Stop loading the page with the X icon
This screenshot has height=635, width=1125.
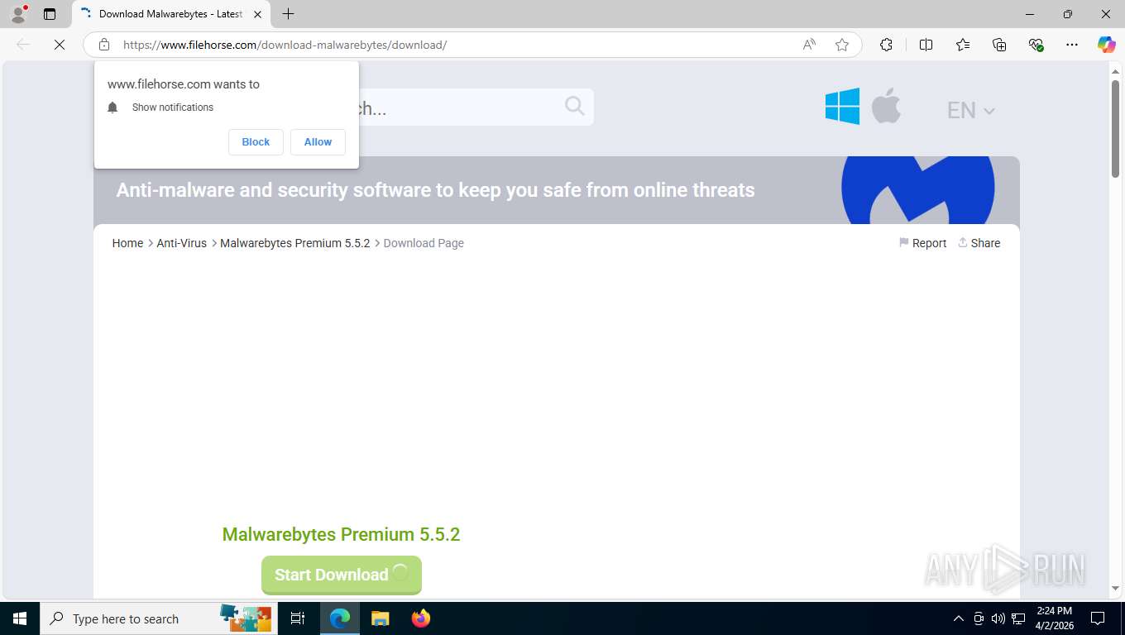[60, 45]
